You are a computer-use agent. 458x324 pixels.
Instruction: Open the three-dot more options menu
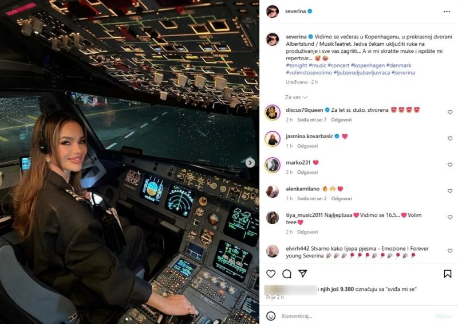[447, 11]
